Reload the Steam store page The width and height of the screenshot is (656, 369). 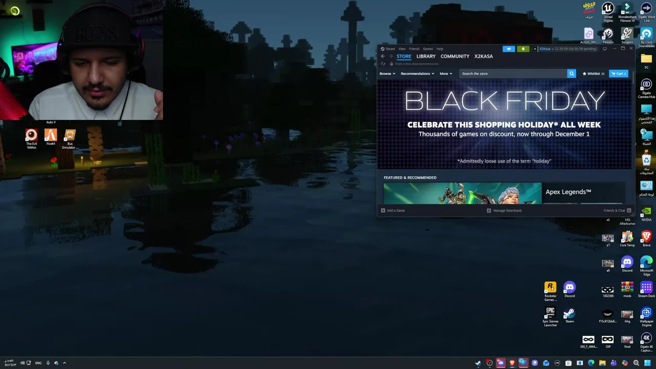tap(383, 64)
